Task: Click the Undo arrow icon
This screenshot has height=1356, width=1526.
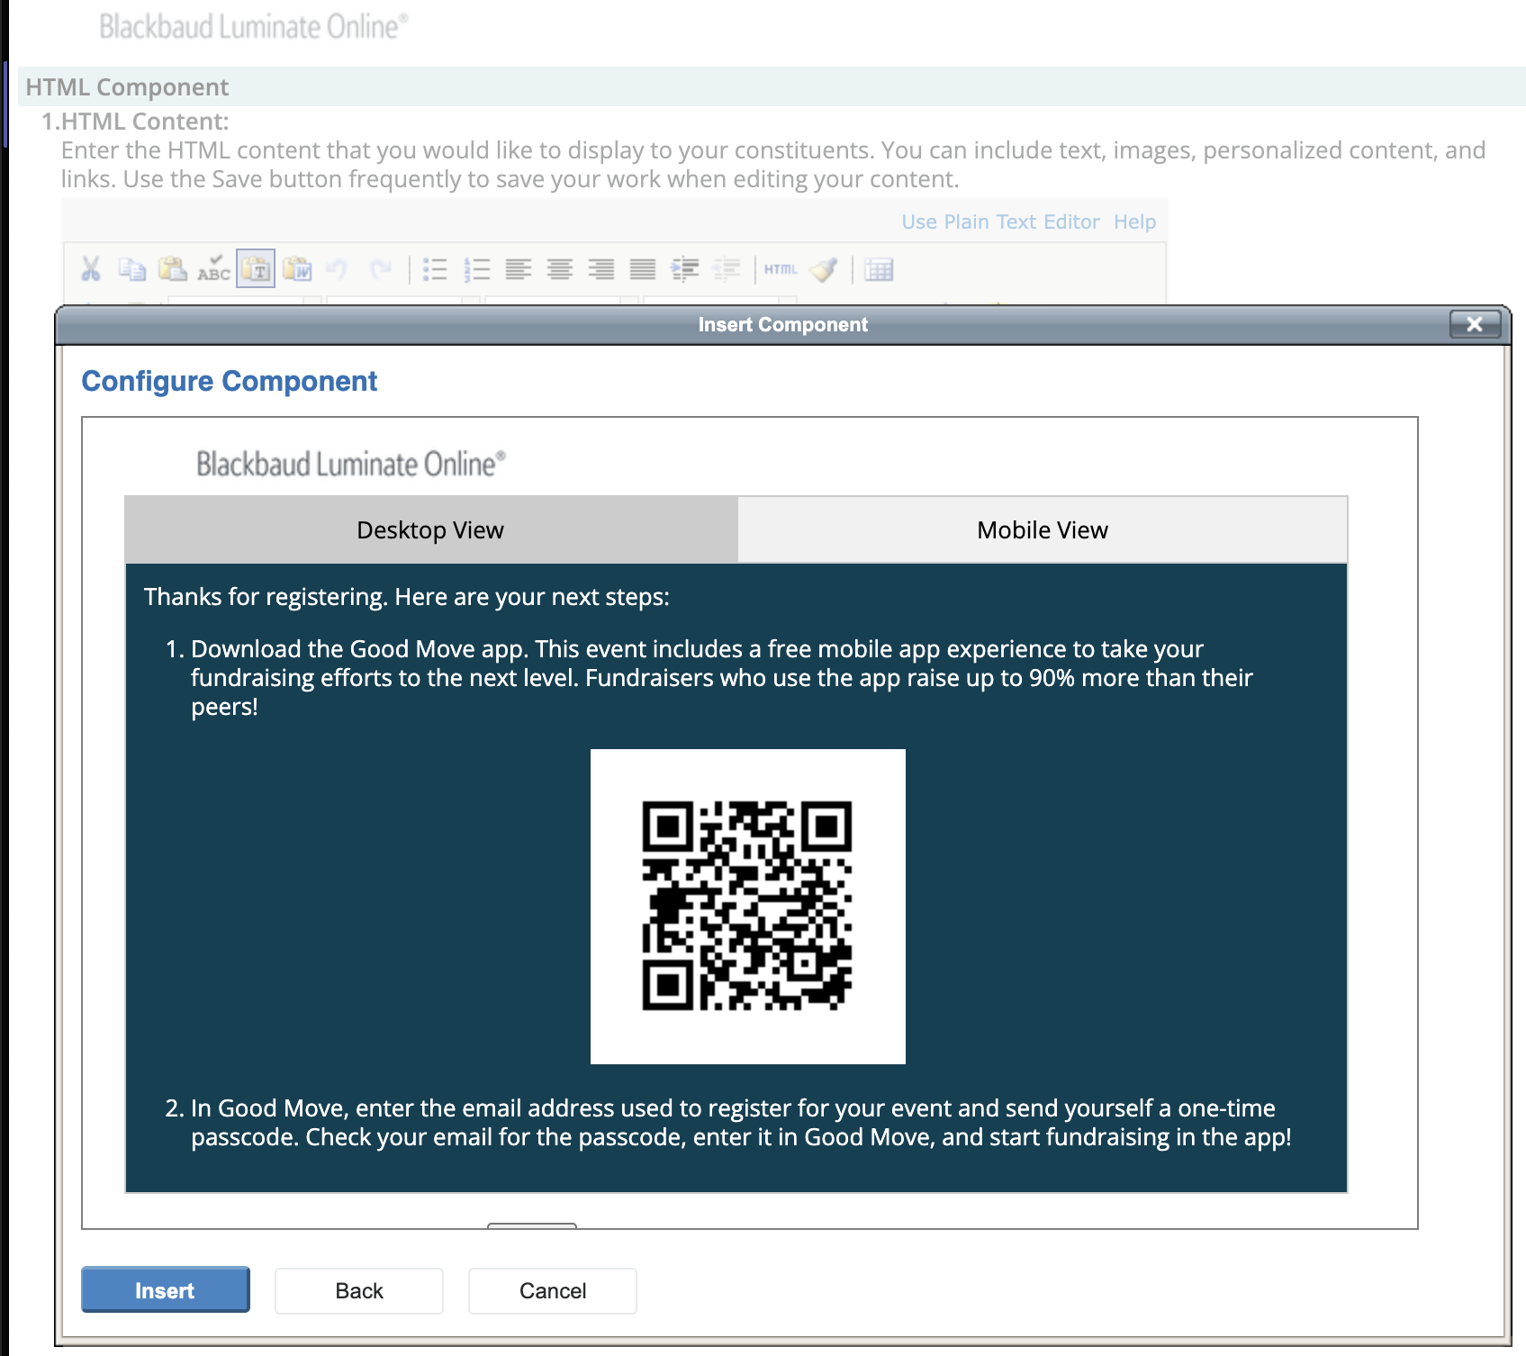Action: 338,269
